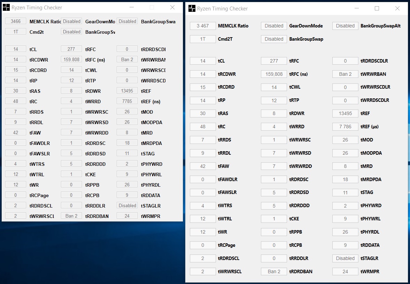Click the tFAWDLR field in right window
410x284 pixels.
coord(203,179)
